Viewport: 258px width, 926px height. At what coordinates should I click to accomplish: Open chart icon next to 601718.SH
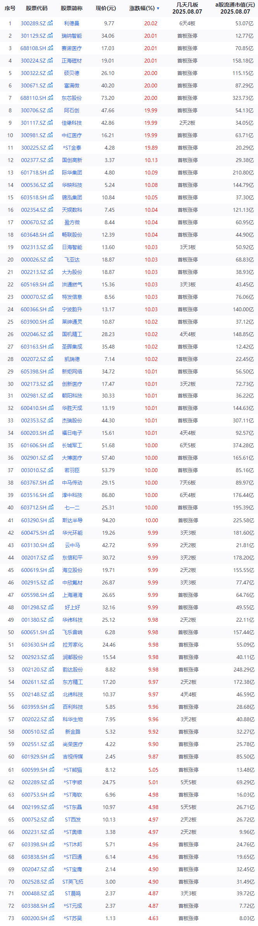pos(51,173)
